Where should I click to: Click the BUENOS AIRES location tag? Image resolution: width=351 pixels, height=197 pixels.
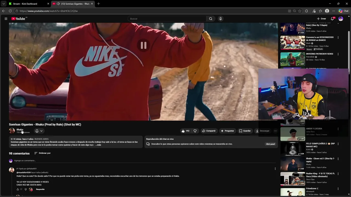41,139
